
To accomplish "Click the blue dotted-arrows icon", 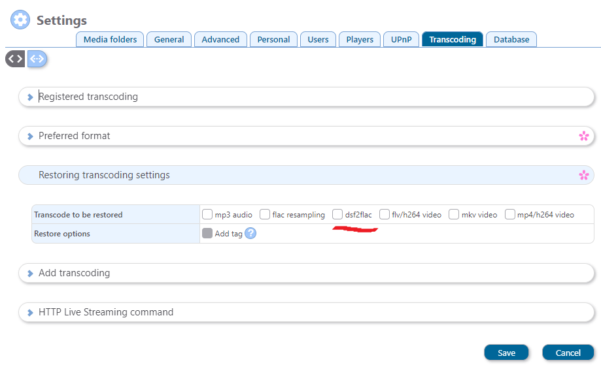I will pos(37,59).
